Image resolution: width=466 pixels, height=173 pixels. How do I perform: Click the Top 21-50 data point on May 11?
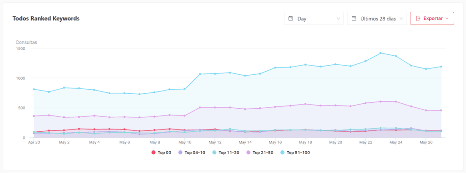(200, 107)
